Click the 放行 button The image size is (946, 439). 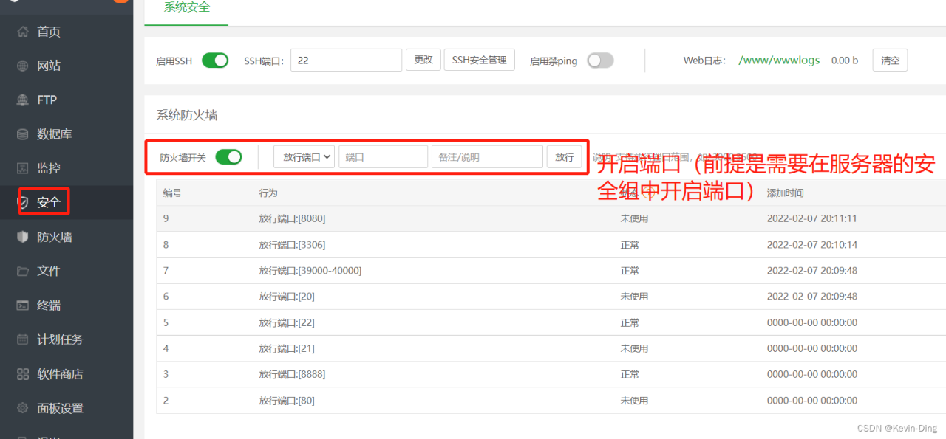pyautogui.click(x=565, y=157)
